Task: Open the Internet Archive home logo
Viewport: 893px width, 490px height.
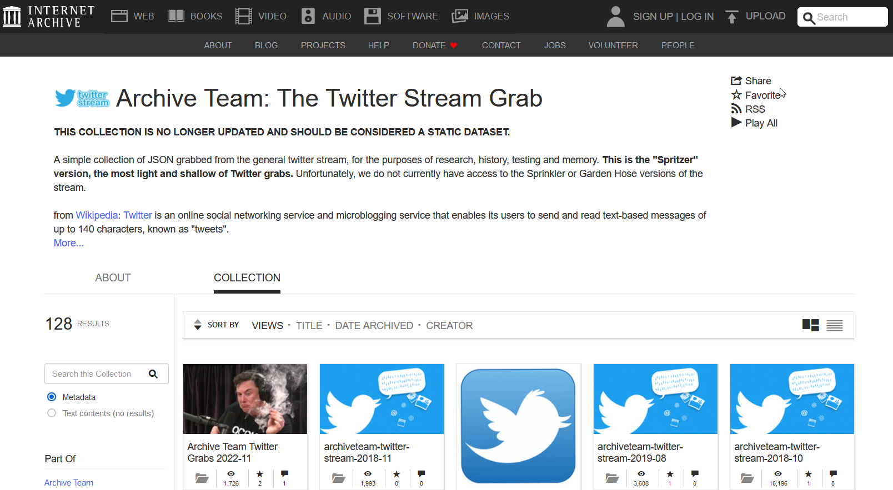Action: point(49,17)
